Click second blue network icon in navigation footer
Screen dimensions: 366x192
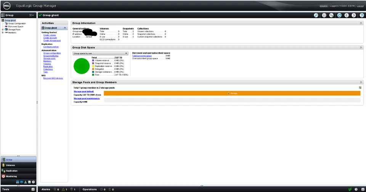[x=21, y=182]
